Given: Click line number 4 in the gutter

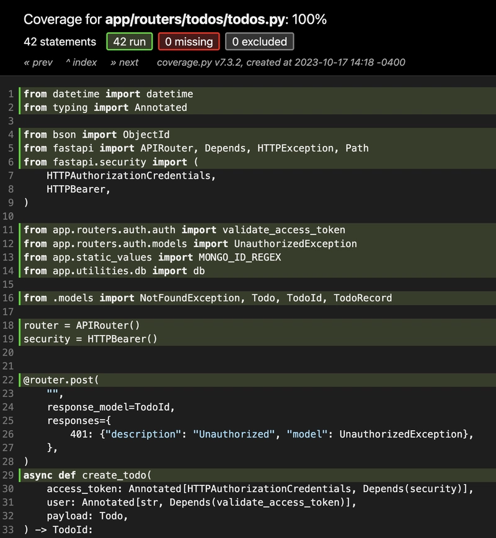Looking at the screenshot, I should 11,135.
